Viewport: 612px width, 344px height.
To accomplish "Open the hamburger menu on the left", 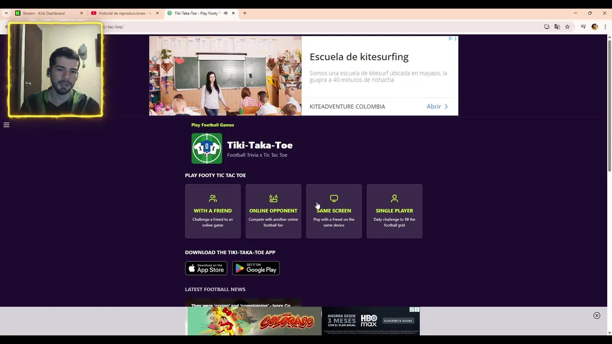I will pyautogui.click(x=6, y=125).
